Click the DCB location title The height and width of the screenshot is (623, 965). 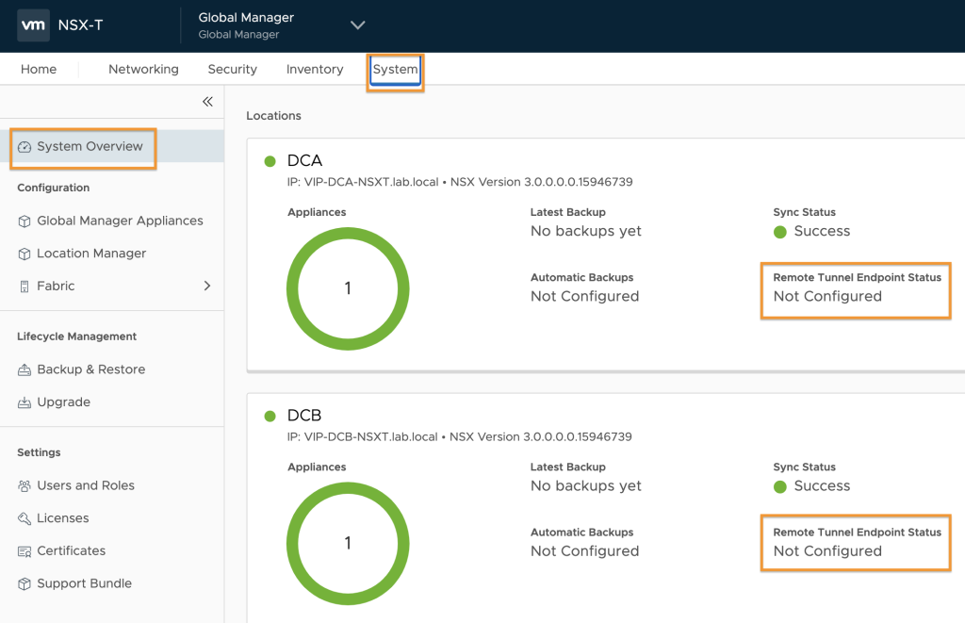[304, 416]
